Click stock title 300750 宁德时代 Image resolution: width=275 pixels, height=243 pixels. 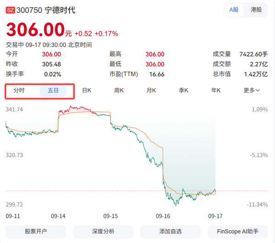pyautogui.click(x=46, y=10)
